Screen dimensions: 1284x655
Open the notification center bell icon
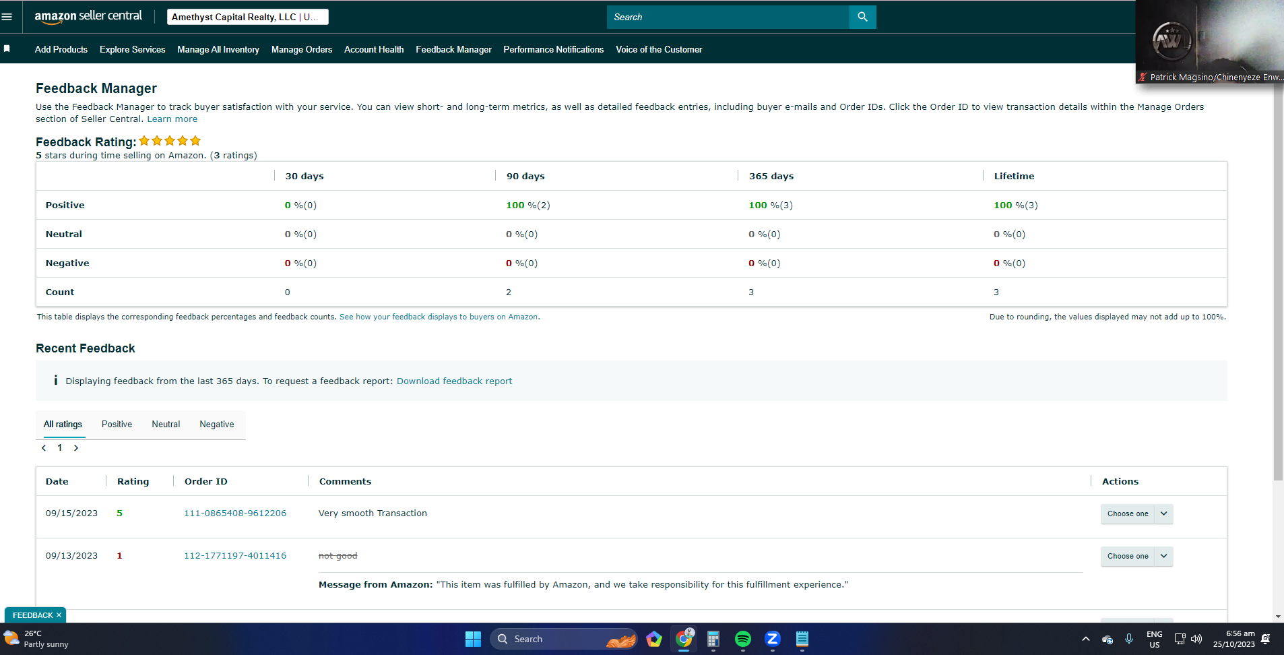1266,639
